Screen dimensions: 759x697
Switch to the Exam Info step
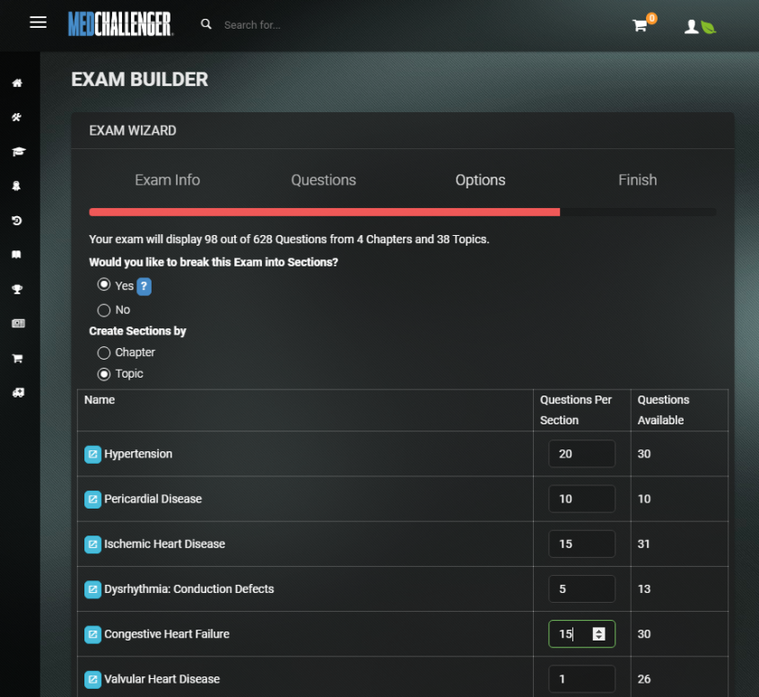pos(168,180)
